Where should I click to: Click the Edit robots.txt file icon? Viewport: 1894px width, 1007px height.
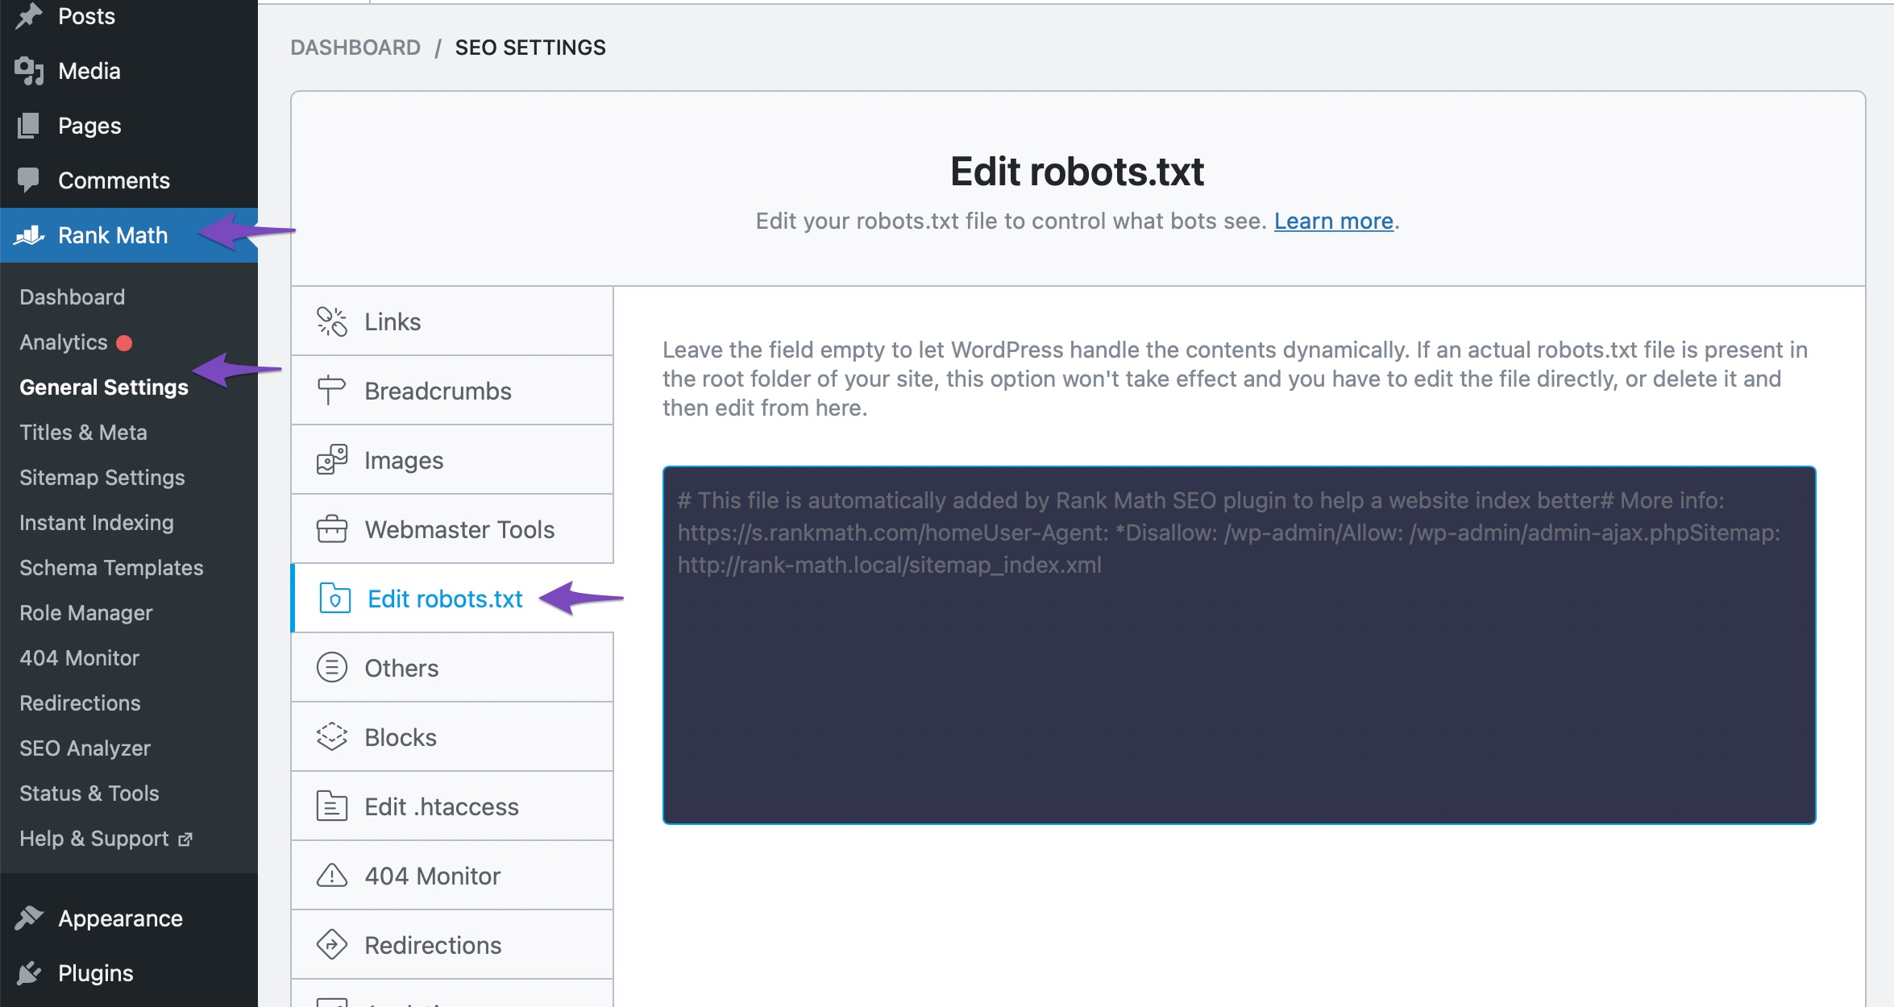[334, 599]
